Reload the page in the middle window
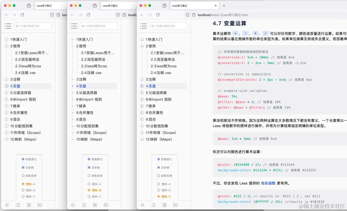Viewport: 347px width, 211px height. pos(88,15)
